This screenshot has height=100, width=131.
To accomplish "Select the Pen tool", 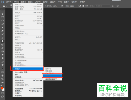I will 3,62.
